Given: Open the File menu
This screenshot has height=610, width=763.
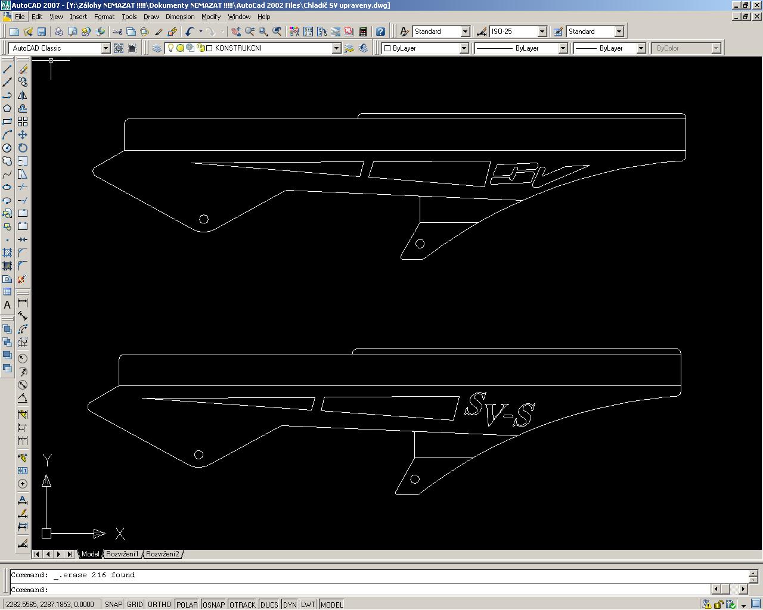Looking at the screenshot, I should click(20, 17).
